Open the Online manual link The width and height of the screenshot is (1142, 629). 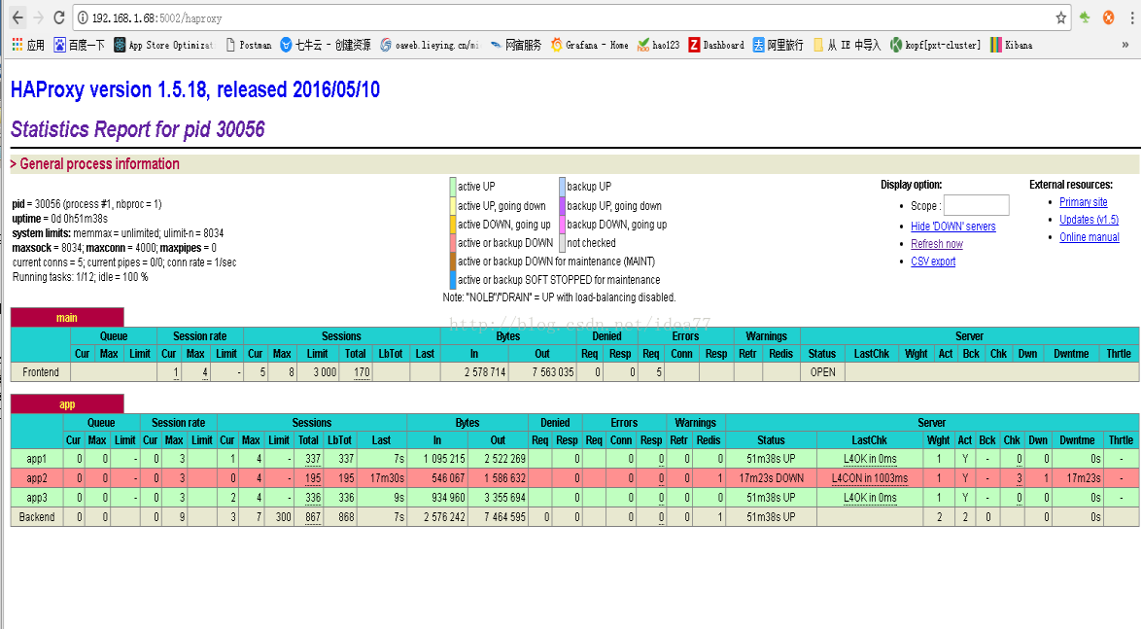(x=1090, y=237)
